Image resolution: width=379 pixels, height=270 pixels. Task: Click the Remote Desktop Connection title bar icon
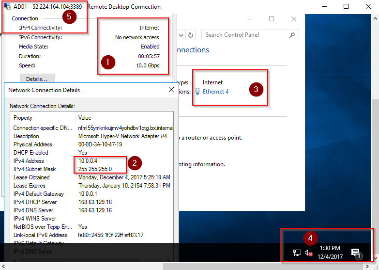coord(7,6)
